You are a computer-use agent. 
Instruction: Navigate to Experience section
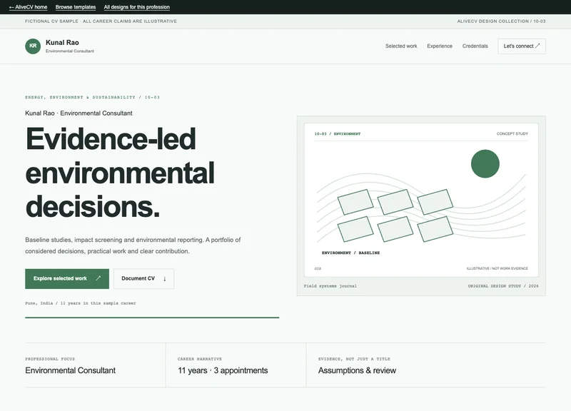[x=440, y=46]
